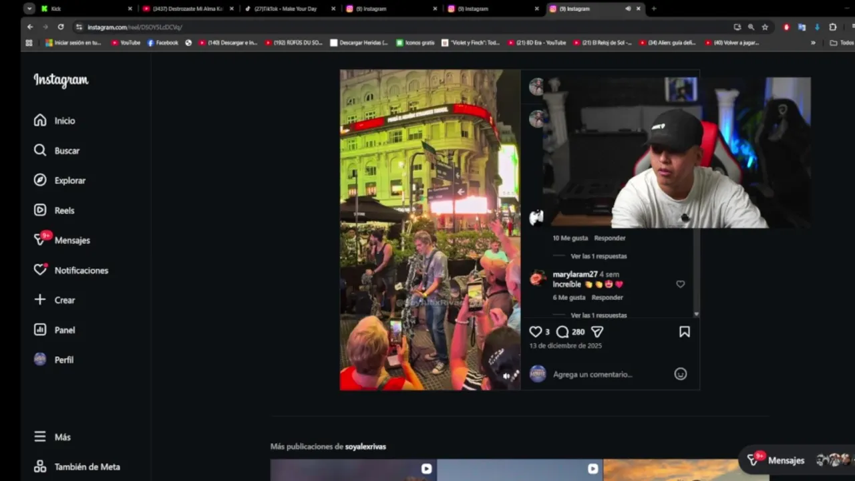This screenshot has width=855, height=481.
Task: Click the translate extension icon
Action: [802, 27]
